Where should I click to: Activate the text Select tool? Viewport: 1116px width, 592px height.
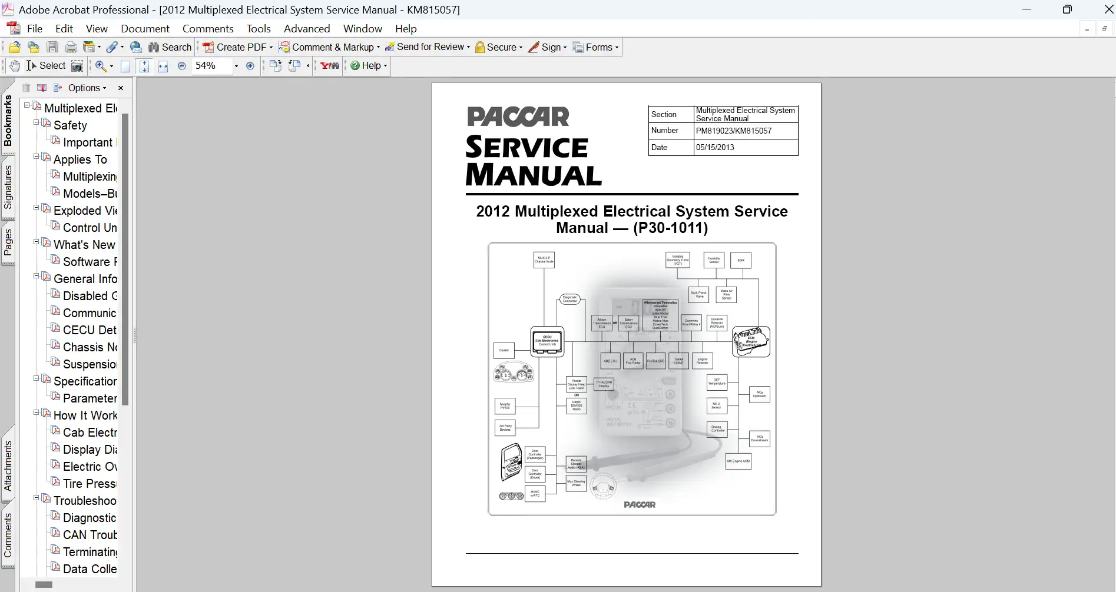pos(46,66)
